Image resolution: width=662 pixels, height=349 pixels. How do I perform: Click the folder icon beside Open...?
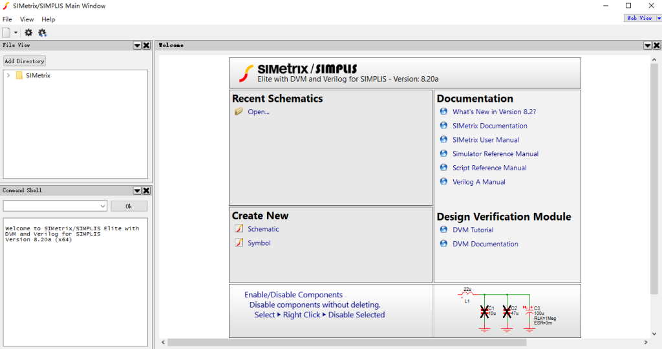point(239,111)
